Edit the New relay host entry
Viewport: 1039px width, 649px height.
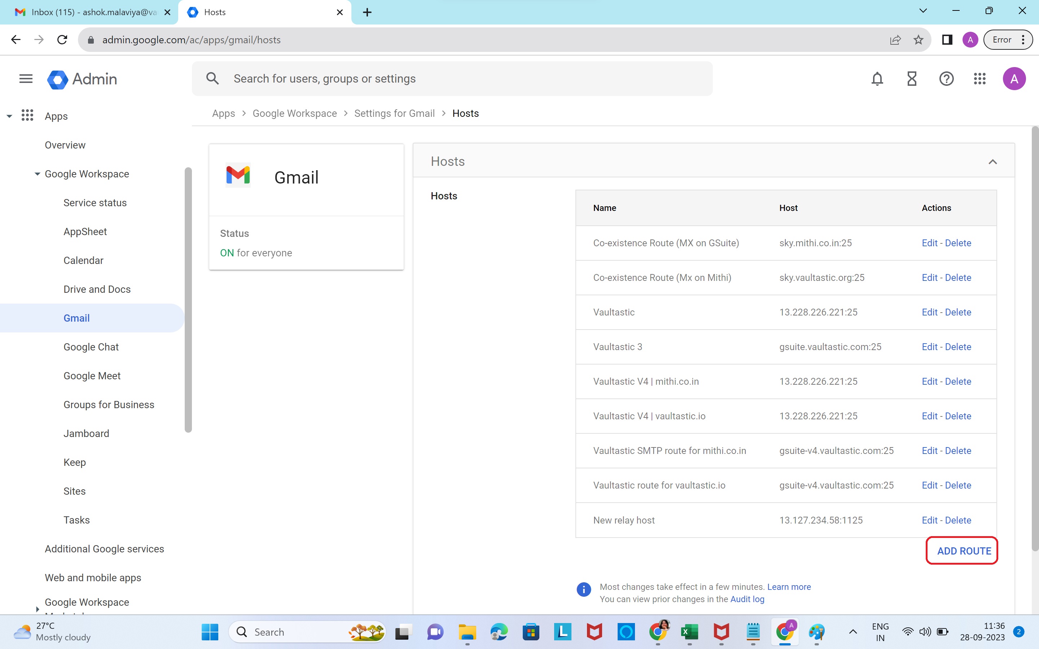[x=929, y=520]
